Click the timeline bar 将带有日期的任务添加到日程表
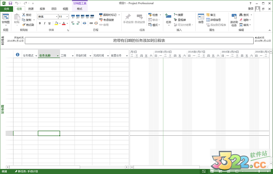273x174 pixels. [x=139, y=41]
